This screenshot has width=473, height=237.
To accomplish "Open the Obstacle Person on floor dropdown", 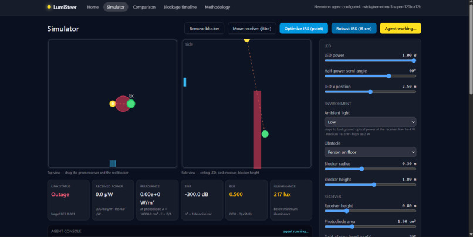I will 370,152.
